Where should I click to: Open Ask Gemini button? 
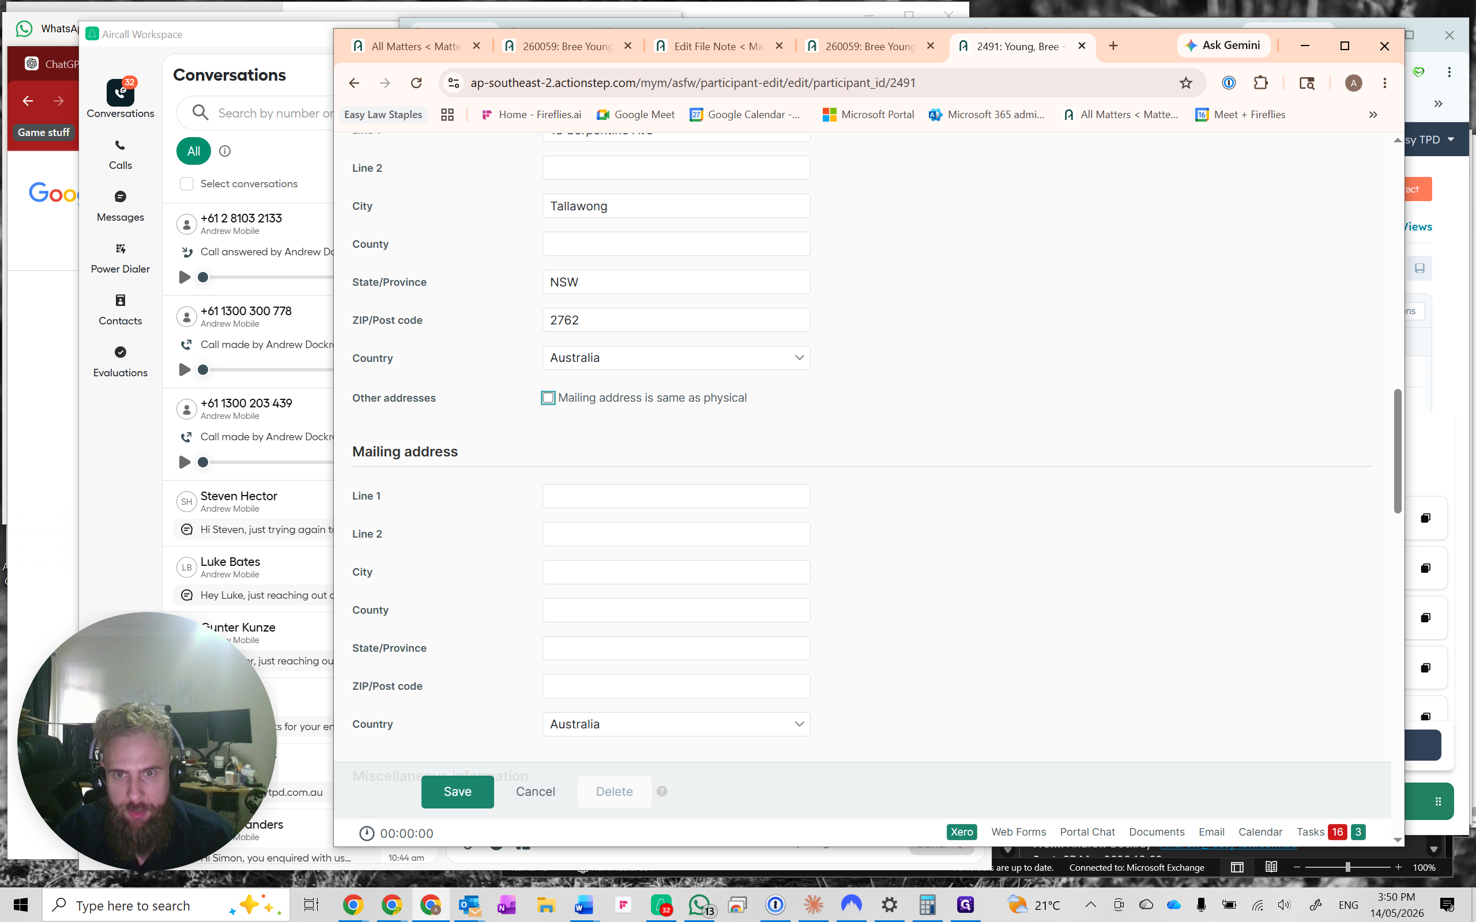click(1223, 46)
